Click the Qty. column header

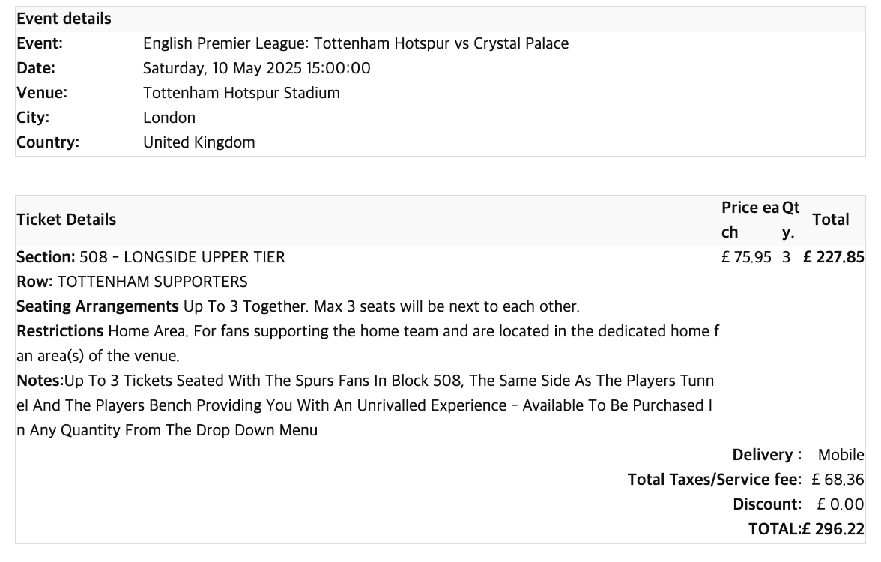click(790, 220)
